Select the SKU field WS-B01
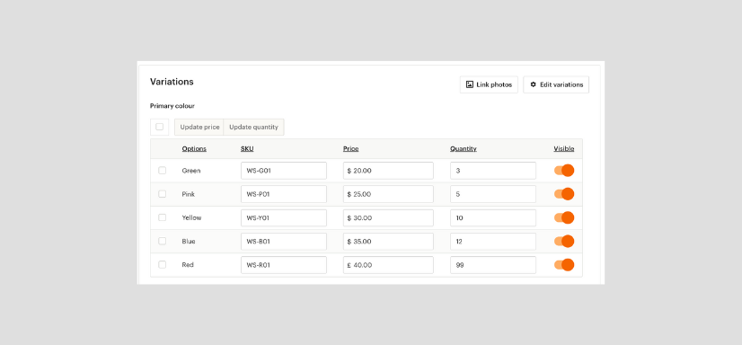This screenshot has width=742, height=345. coord(284,242)
